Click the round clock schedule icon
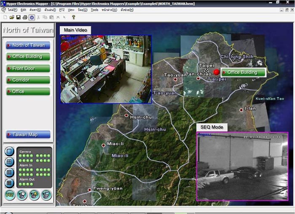The width and height of the screenshot is (295, 214). click(22, 195)
